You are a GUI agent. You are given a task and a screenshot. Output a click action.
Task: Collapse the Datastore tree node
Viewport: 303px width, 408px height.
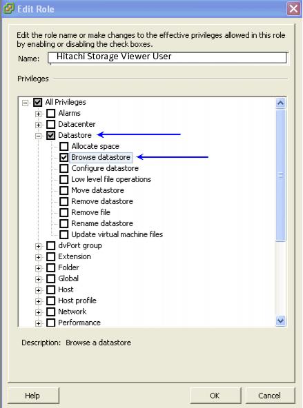(38, 136)
